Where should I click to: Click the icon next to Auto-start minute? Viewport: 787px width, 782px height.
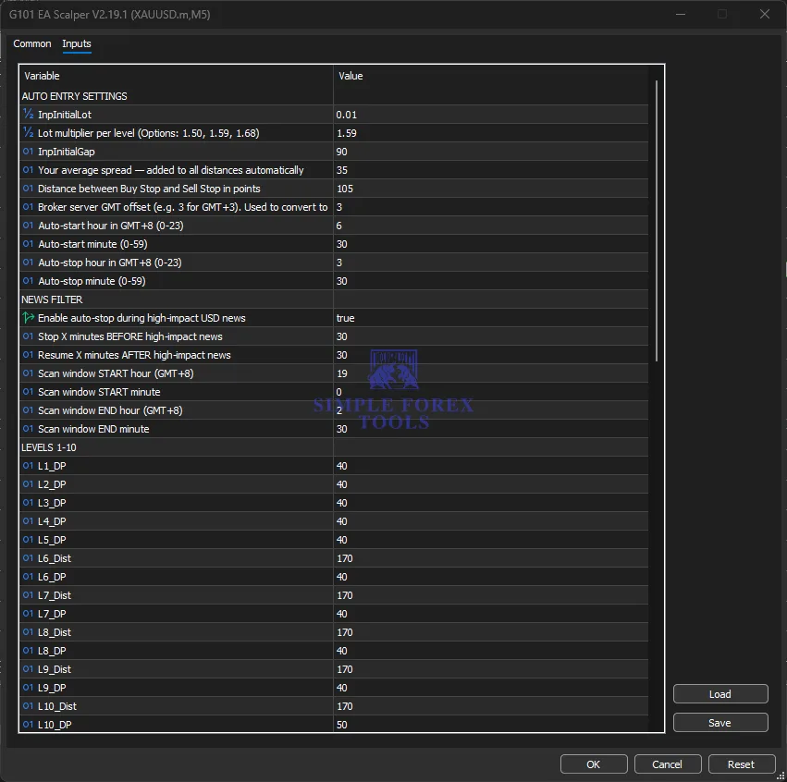tap(28, 244)
